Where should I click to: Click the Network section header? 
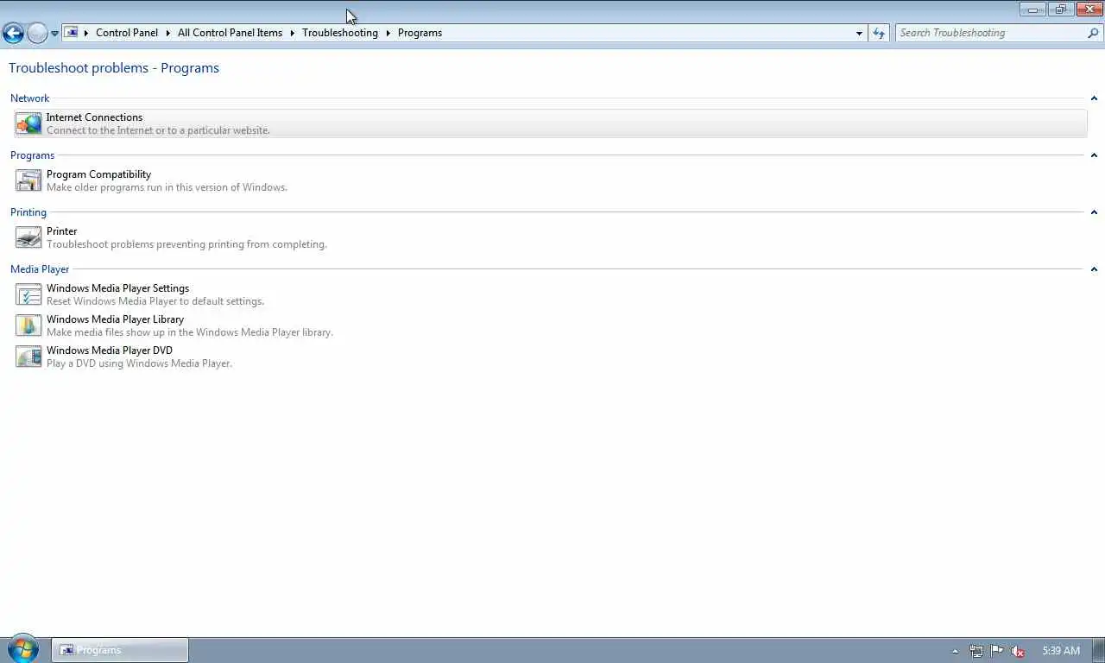[x=29, y=98]
